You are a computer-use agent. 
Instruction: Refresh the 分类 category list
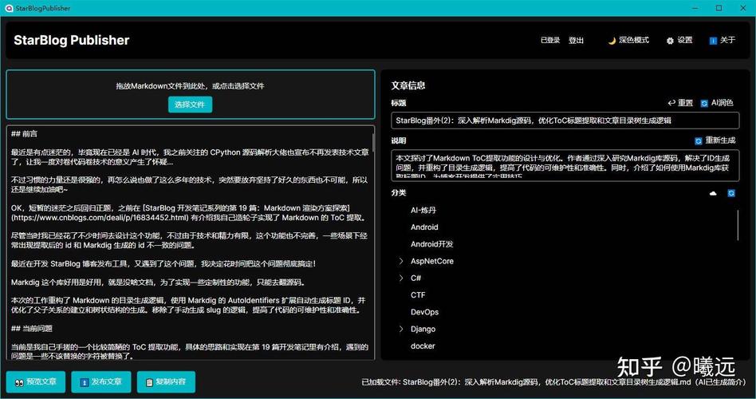pos(731,193)
